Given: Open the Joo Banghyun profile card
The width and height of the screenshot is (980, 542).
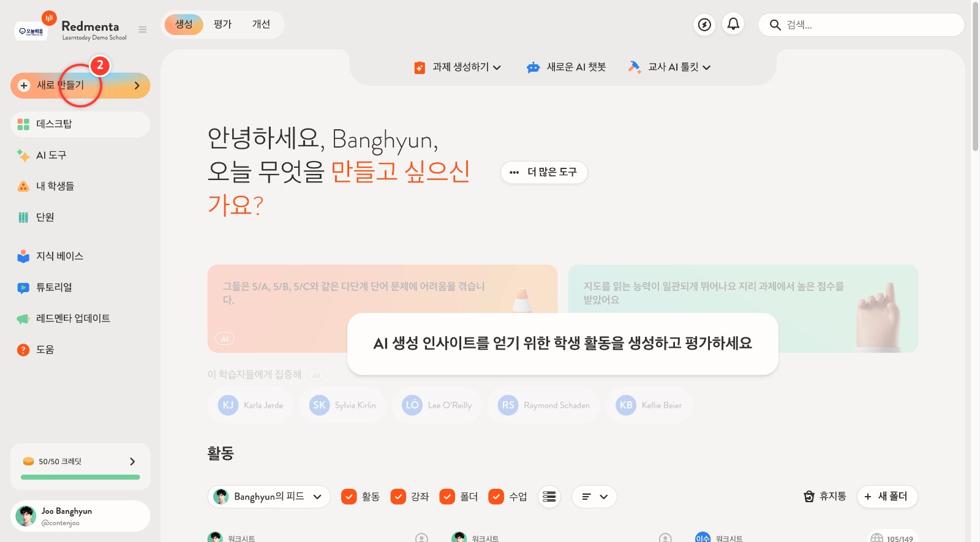Looking at the screenshot, I should [80, 516].
